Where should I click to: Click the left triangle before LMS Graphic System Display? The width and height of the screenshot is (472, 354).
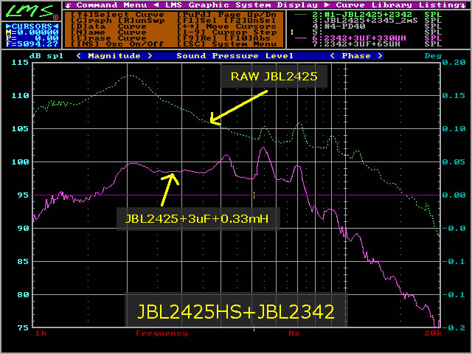156,5
